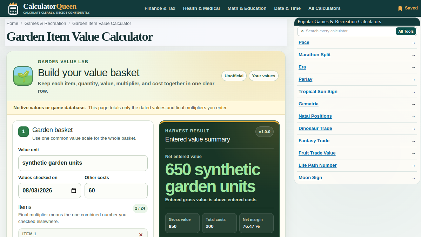This screenshot has width=421, height=237.
Task: Click the CalculatorQueen site name
Action: click(50, 6)
